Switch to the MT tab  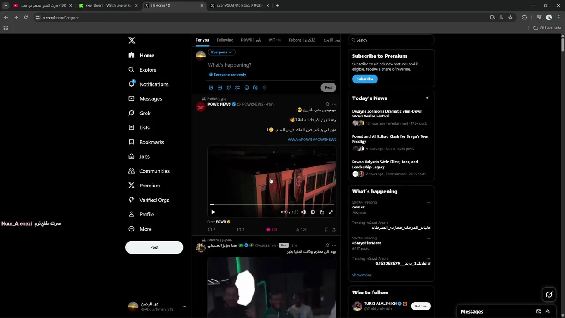coord(275,40)
